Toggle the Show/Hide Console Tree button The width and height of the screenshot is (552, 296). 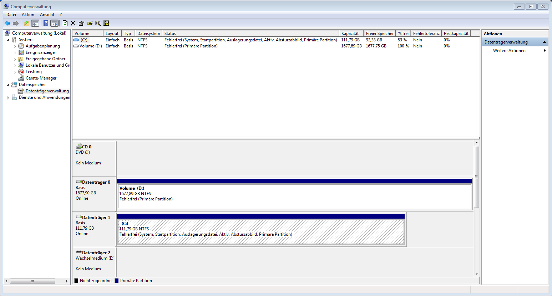[35, 23]
